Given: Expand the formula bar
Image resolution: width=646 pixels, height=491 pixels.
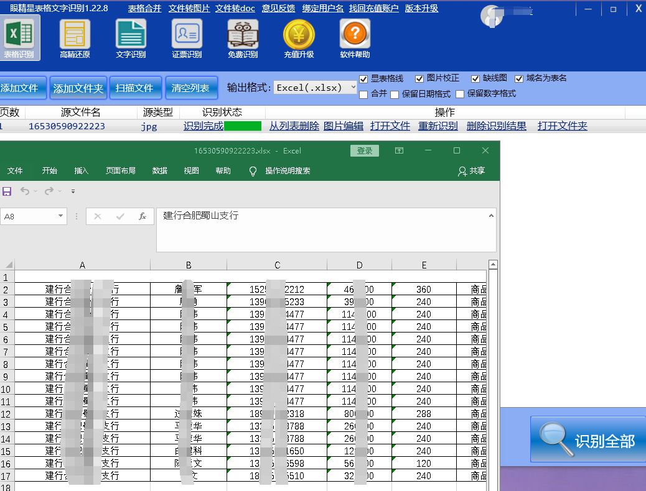Looking at the screenshot, I should (491, 216).
